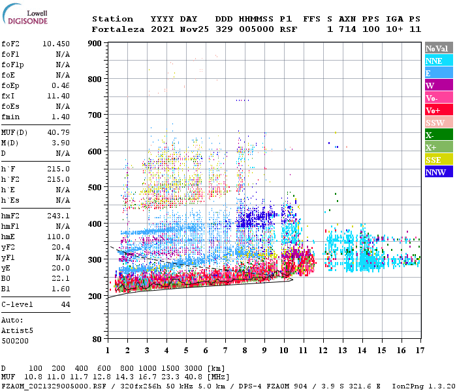Click the 5 MHz frequency axis label
The height and width of the screenshot is (391, 457).
click(186, 351)
